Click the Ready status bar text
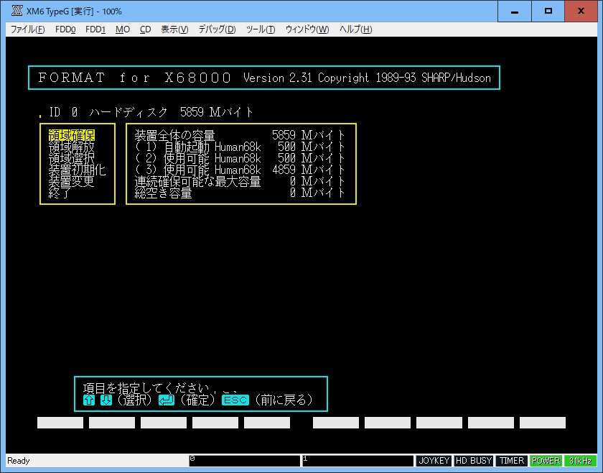 pyautogui.click(x=19, y=461)
